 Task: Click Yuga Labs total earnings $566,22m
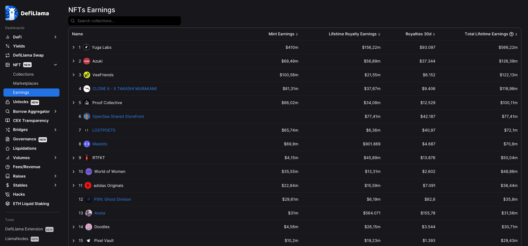point(508,48)
